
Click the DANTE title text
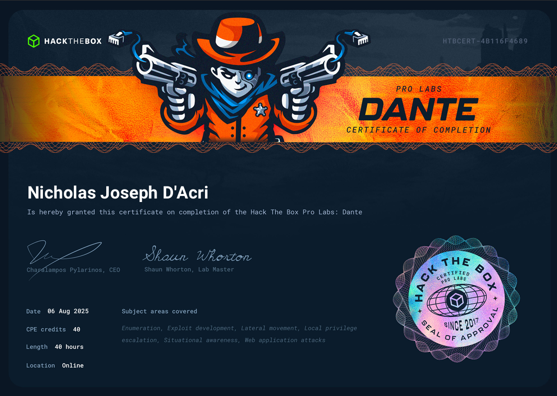pos(418,109)
